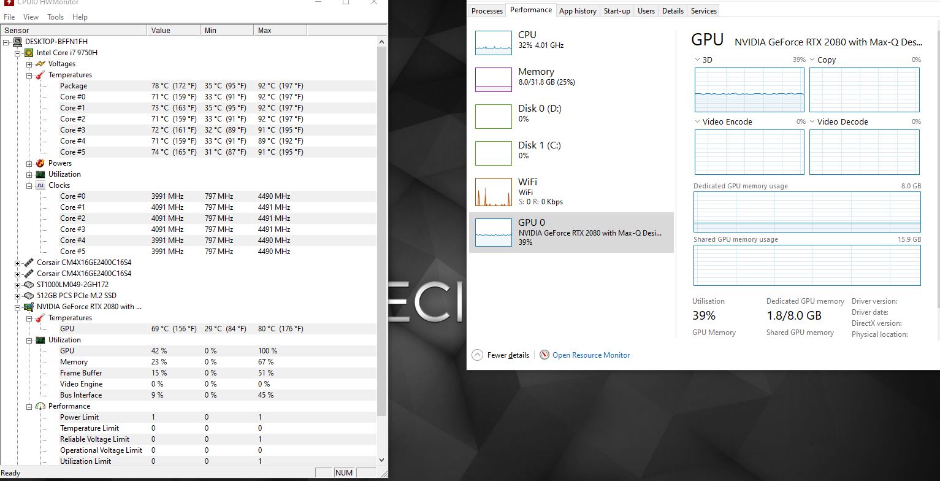
Task: Open the 3D engine dropdown in GPU graphs
Action: (698, 60)
